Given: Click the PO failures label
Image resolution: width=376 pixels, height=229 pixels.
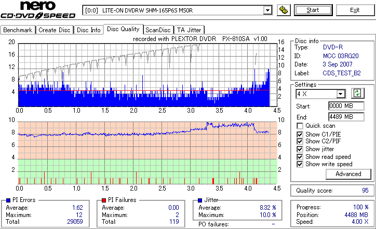Looking at the screenshot, I should tap(213, 224).
